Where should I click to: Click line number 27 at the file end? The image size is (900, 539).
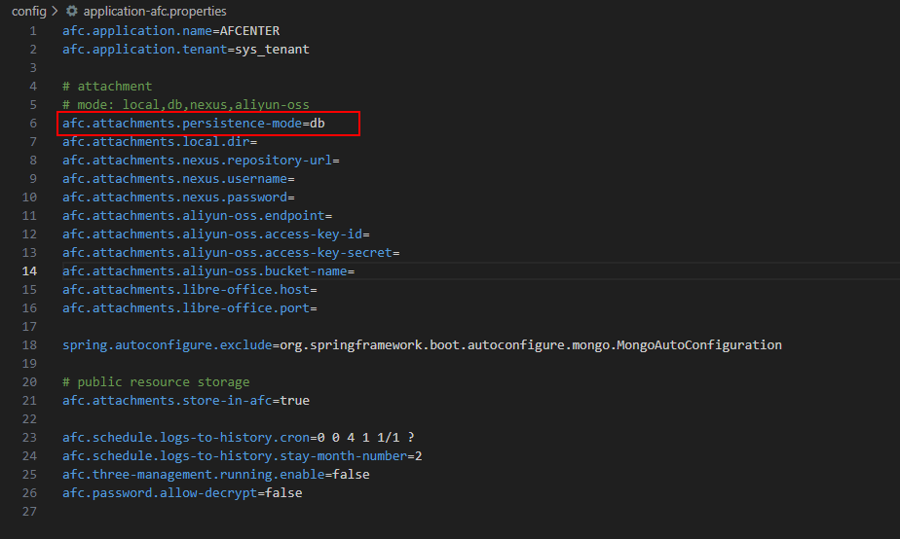coord(30,512)
